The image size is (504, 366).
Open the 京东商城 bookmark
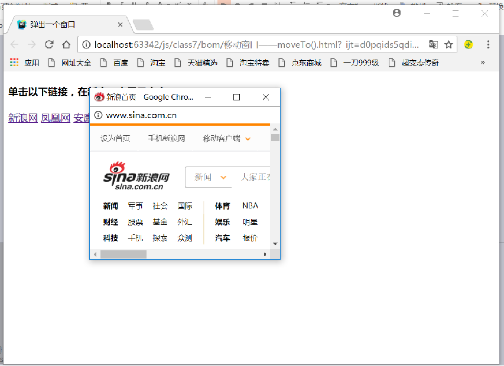(300, 63)
